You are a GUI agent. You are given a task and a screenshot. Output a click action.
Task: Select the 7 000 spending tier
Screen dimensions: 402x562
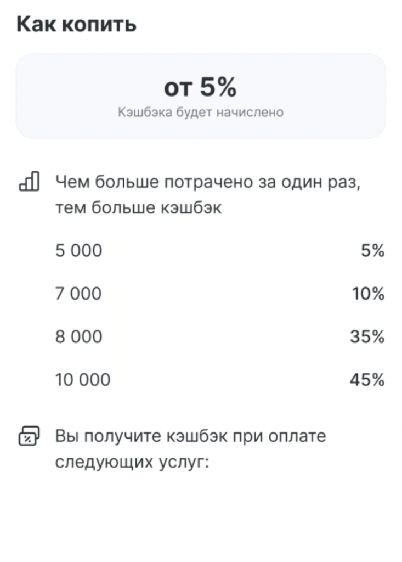tap(78, 294)
